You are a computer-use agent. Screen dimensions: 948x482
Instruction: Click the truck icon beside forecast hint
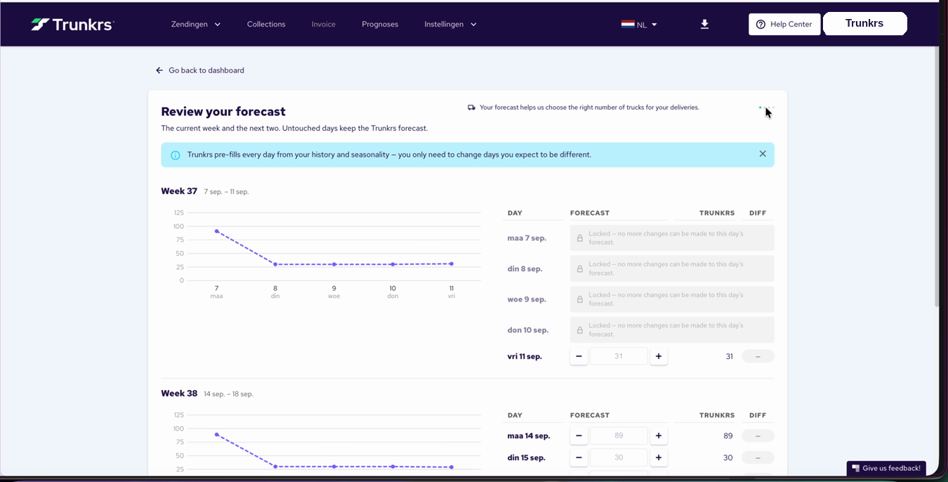[472, 108]
